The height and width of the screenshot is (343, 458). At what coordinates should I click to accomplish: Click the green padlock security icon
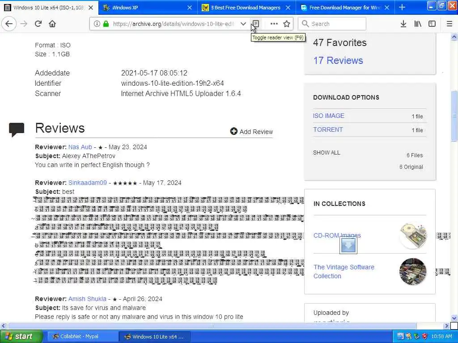(x=106, y=24)
